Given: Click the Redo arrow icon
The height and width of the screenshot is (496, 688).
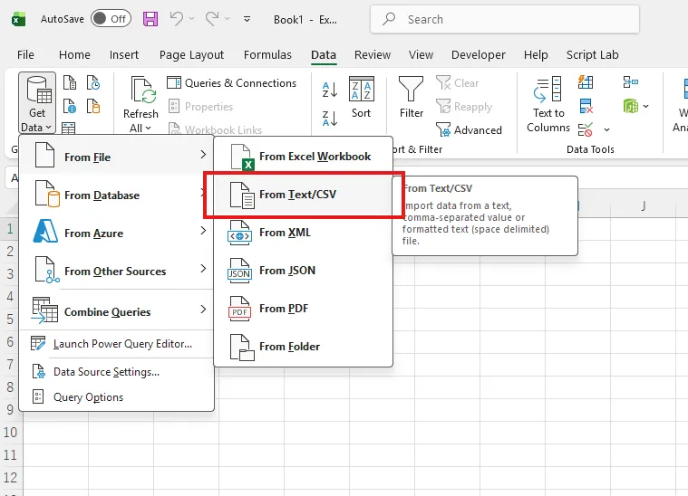Looking at the screenshot, I should click(x=212, y=19).
